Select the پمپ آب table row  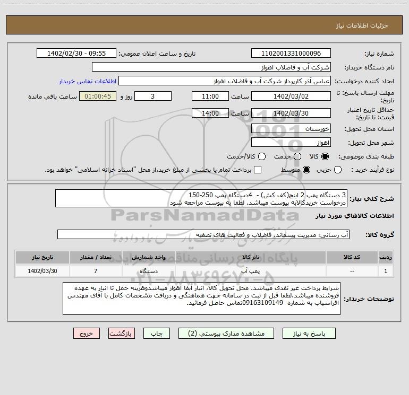[x=204, y=271]
